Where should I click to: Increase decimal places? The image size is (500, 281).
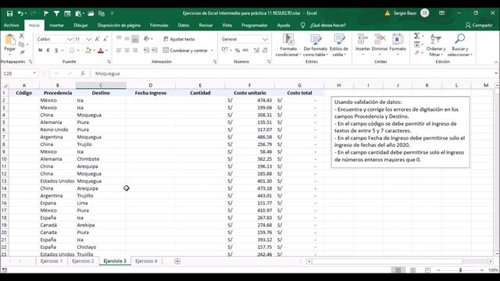click(256, 50)
